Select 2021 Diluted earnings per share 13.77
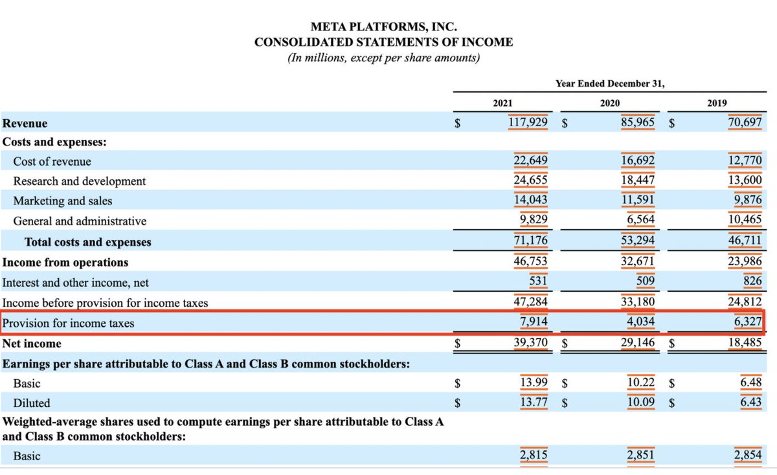The image size is (777, 475). [x=535, y=403]
